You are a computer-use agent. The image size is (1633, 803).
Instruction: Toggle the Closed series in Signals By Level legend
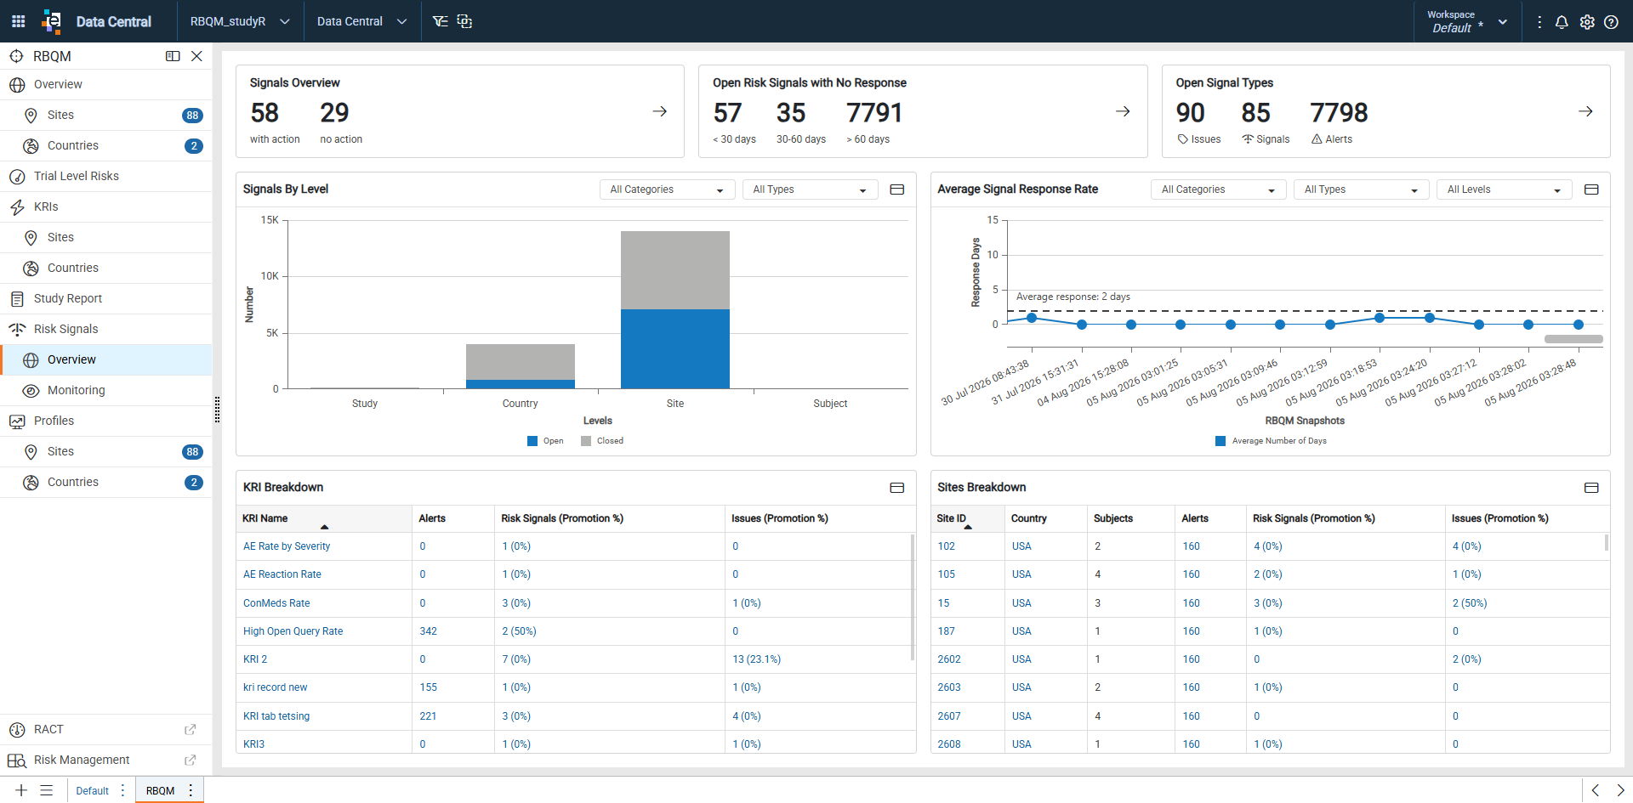click(x=602, y=441)
